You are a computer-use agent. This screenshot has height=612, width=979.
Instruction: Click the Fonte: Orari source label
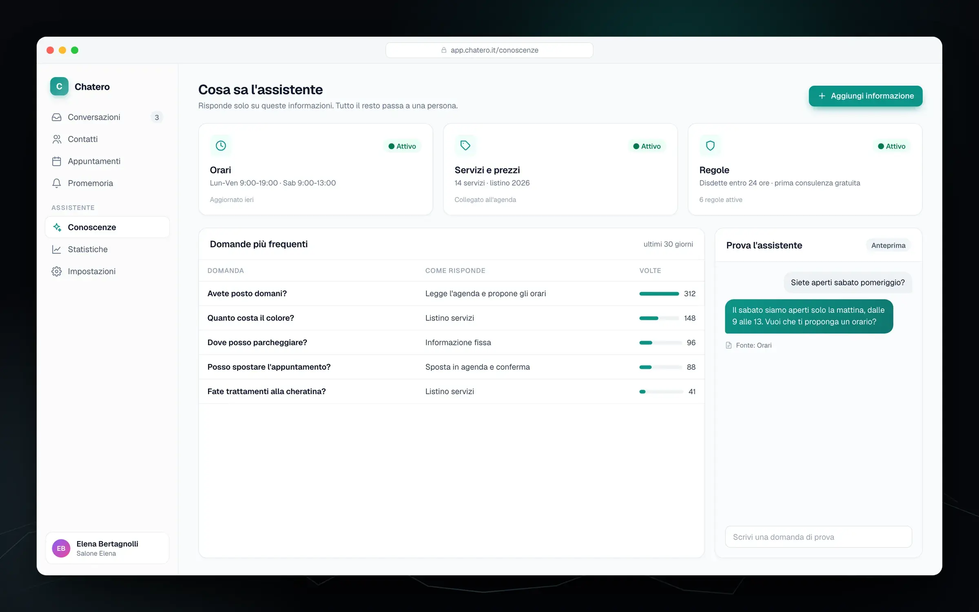click(x=753, y=345)
